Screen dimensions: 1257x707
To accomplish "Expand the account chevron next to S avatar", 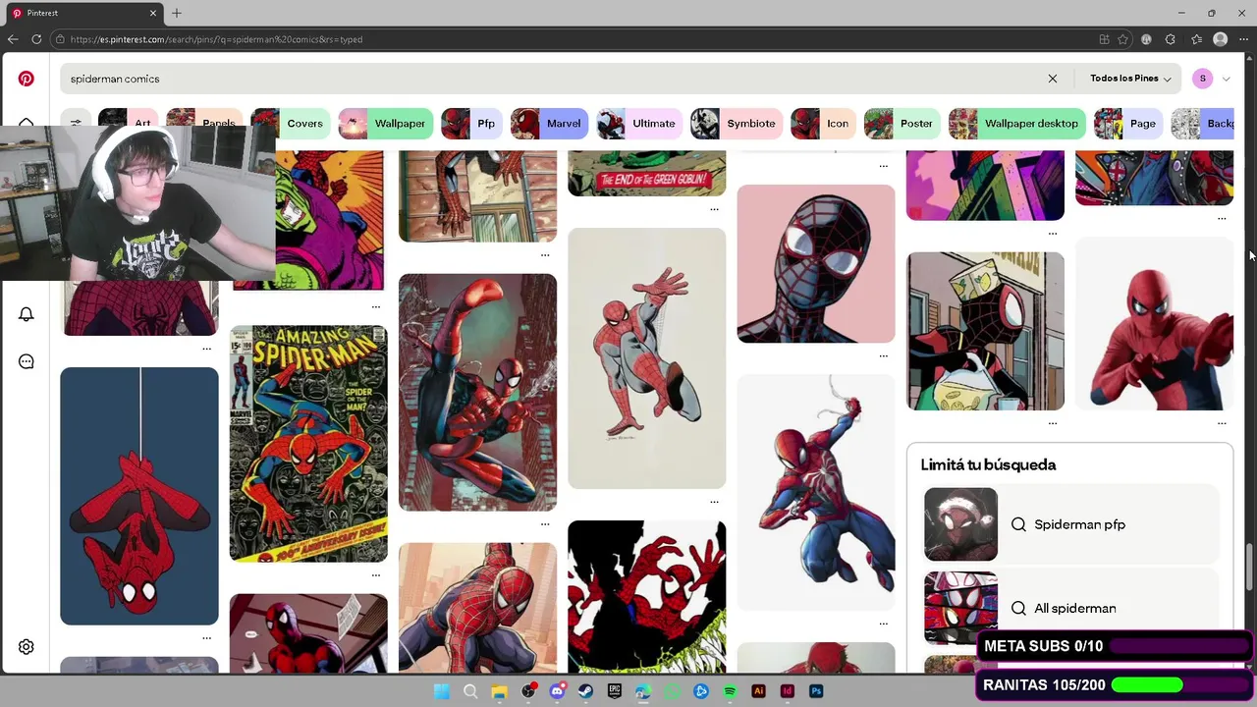I will point(1226,79).
